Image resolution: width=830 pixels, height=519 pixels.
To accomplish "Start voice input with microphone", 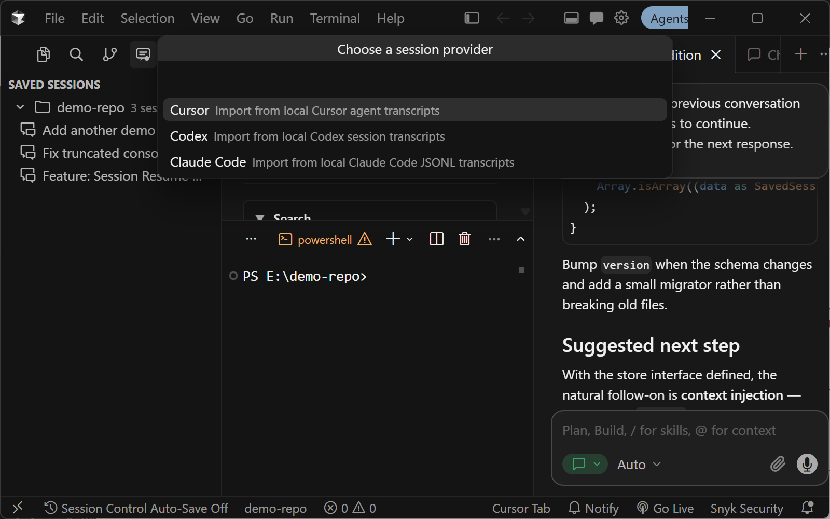I will (x=807, y=463).
